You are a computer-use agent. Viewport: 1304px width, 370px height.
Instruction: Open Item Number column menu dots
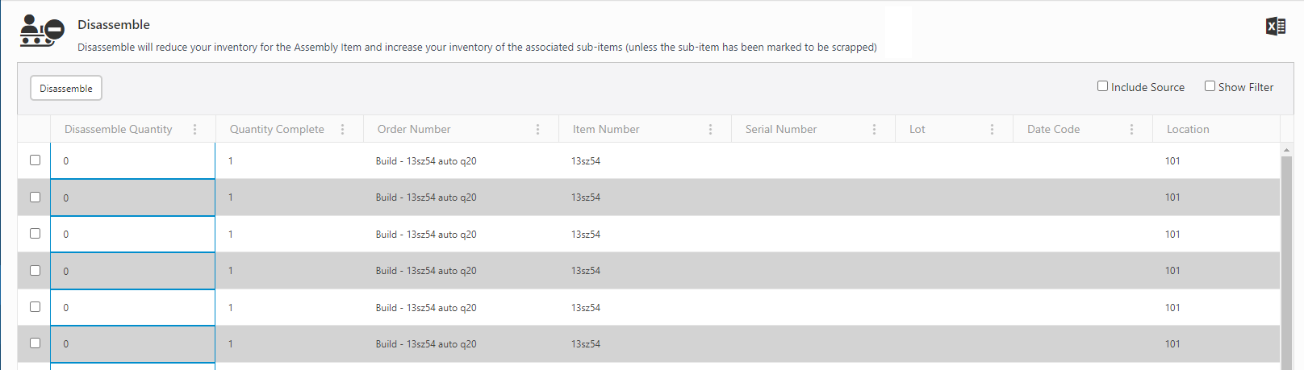(x=710, y=129)
